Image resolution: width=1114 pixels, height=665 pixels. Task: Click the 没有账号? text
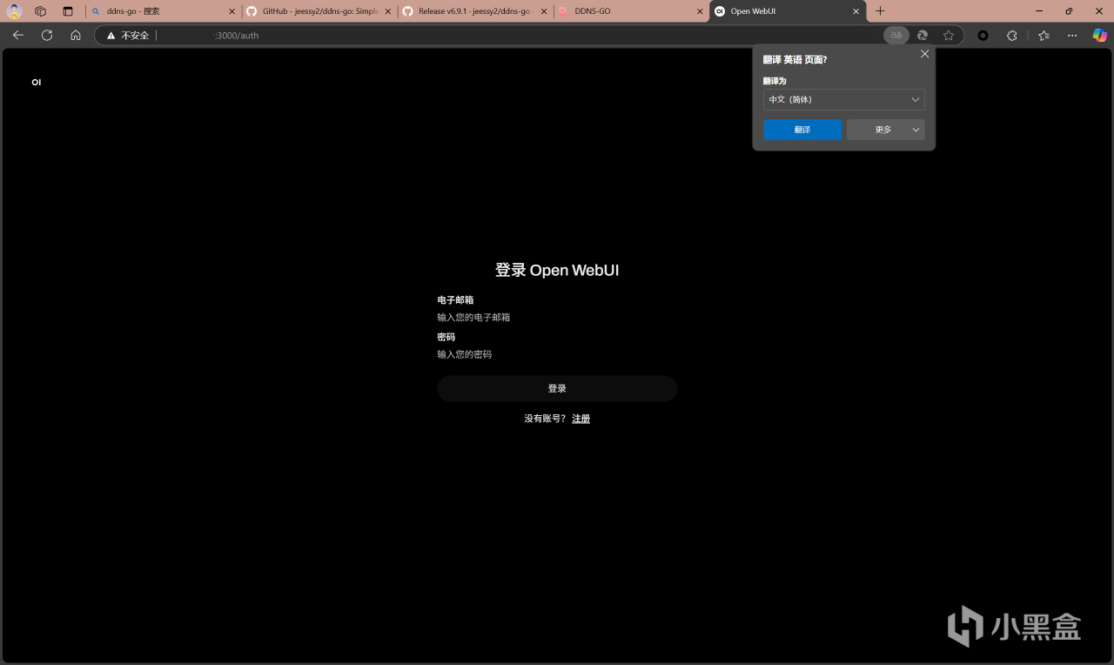click(x=545, y=419)
